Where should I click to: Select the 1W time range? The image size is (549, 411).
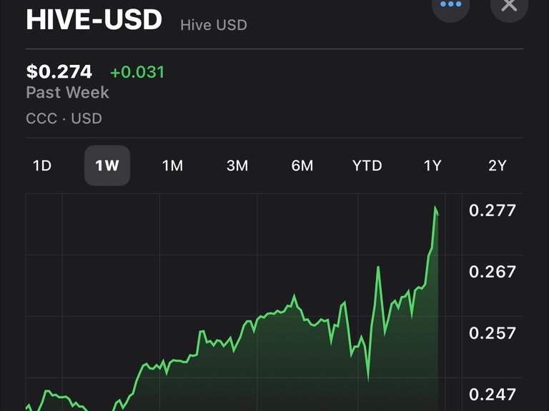click(x=107, y=166)
